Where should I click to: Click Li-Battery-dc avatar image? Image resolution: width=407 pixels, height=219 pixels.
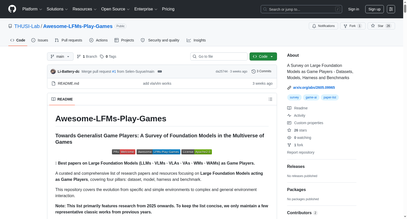tap(53, 71)
